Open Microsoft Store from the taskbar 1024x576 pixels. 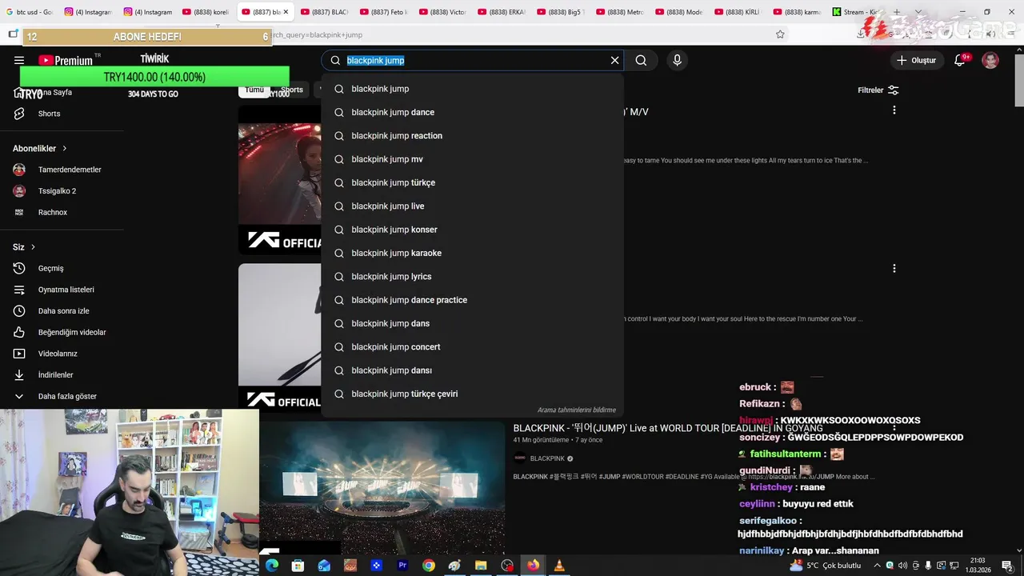click(x=298, y=566)
